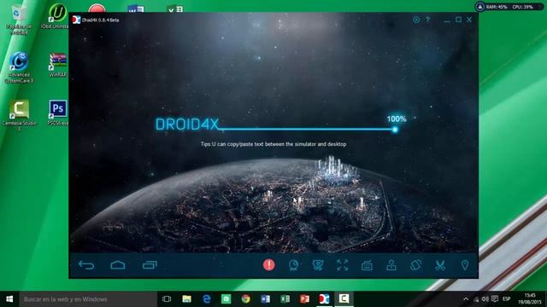Open the Recycle Bin desktop icon
This screenshot has width=547, height=307.
click(x=19, y=20)
